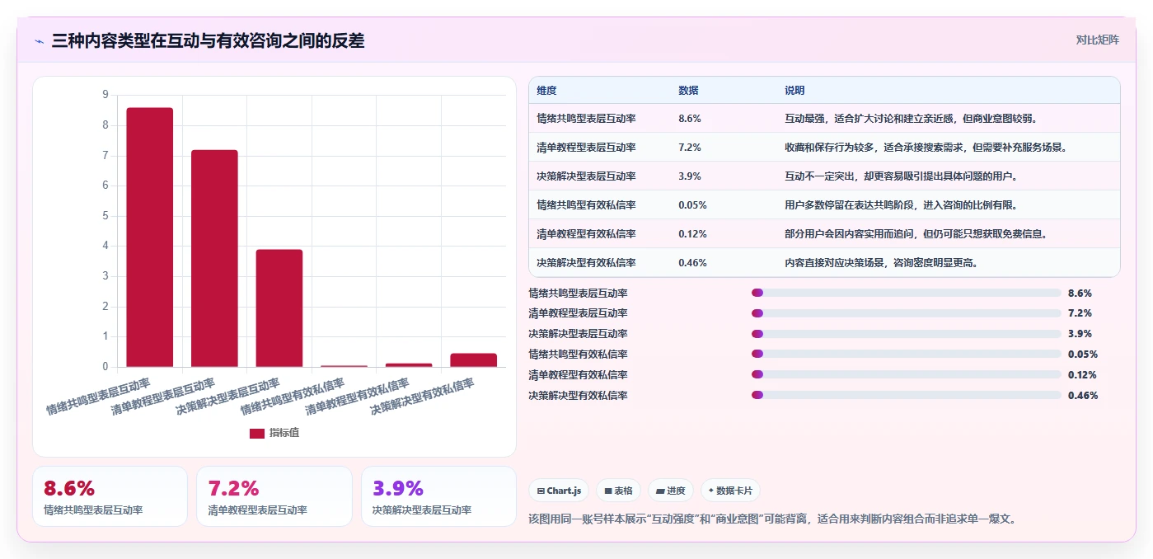Viewport: 1153px width, 559px height.
Task: Click the 数据卡片 chip
Action: pos(731,491)
